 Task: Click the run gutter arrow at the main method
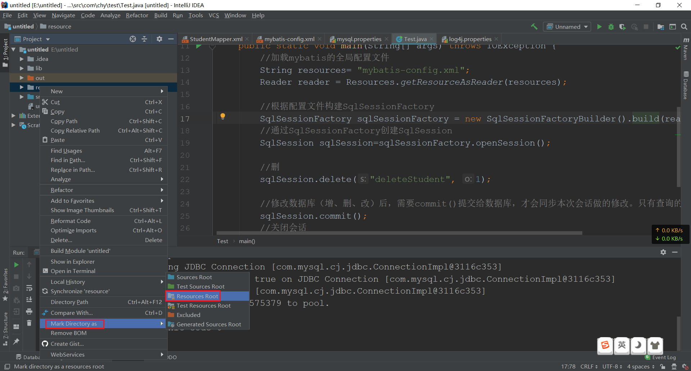coord(199,46)
